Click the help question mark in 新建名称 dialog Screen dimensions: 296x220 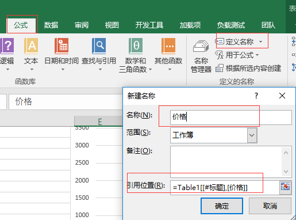click(256, 96)
